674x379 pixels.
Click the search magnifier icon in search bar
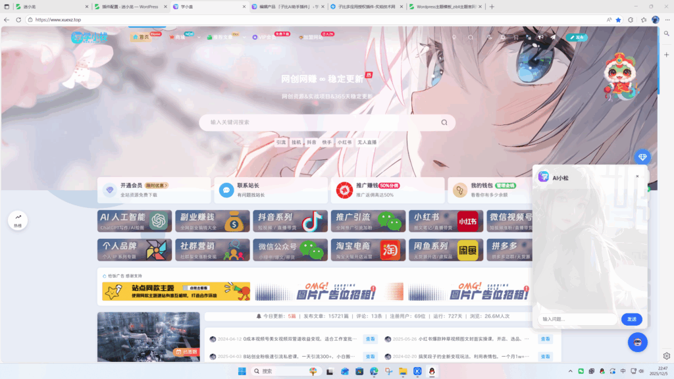[x=444, y=122]
